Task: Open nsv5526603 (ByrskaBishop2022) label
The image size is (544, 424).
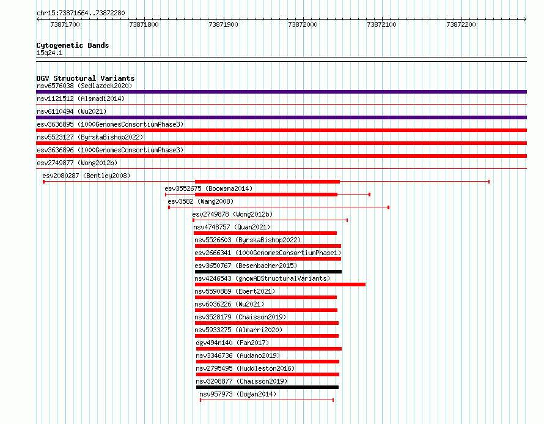Action: 248,240
